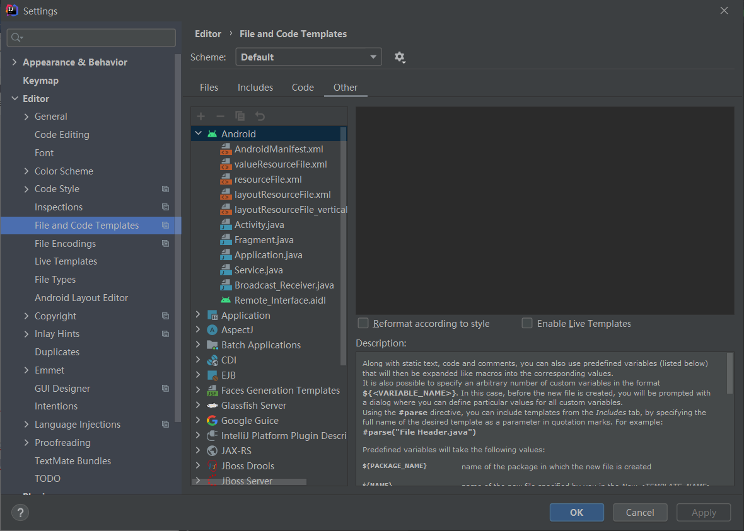Click the settings search field
The height and width of the screenshot is (531, 744).
(x=91, y=37)
